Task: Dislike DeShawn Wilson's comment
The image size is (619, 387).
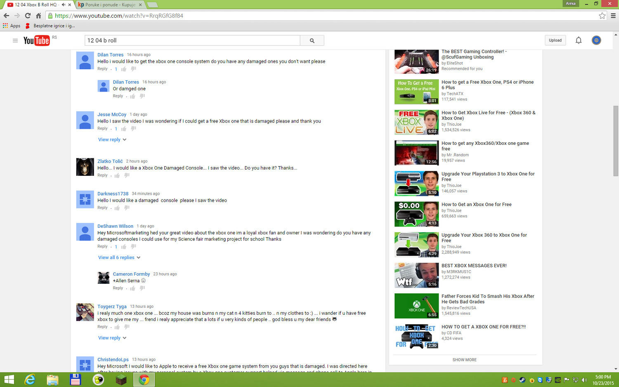Action: [133, 247]
